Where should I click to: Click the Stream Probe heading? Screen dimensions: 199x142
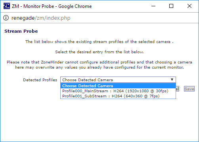click(x=21, y=31)
